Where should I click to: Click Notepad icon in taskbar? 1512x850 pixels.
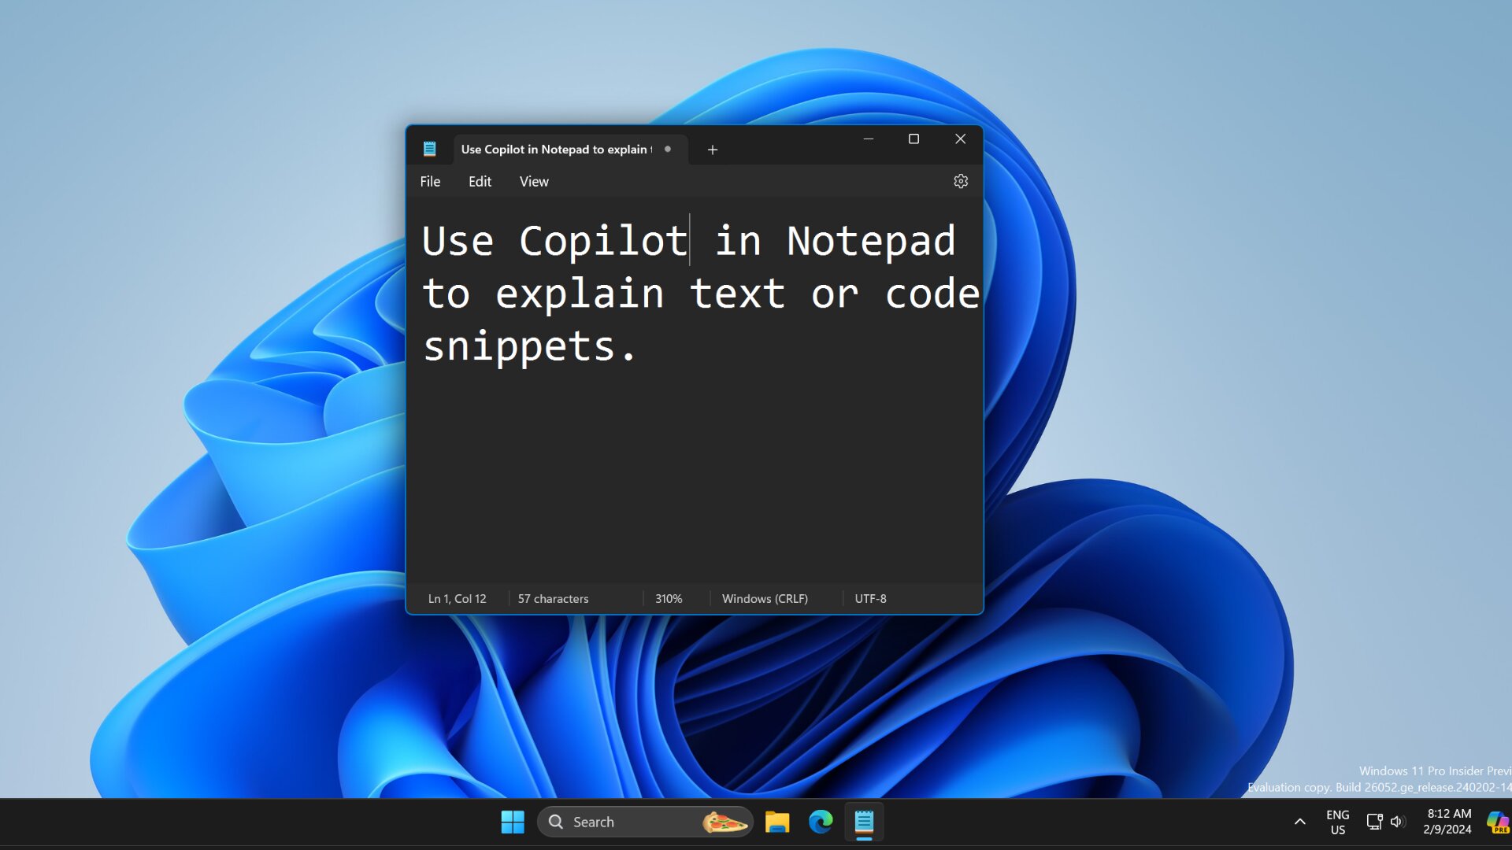click(x=864, y=822)
